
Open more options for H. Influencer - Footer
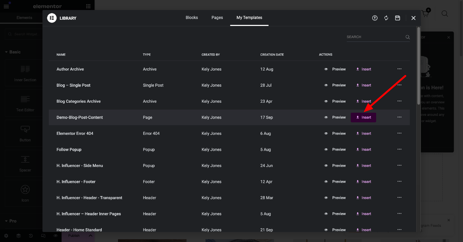[x=399, y=181]
